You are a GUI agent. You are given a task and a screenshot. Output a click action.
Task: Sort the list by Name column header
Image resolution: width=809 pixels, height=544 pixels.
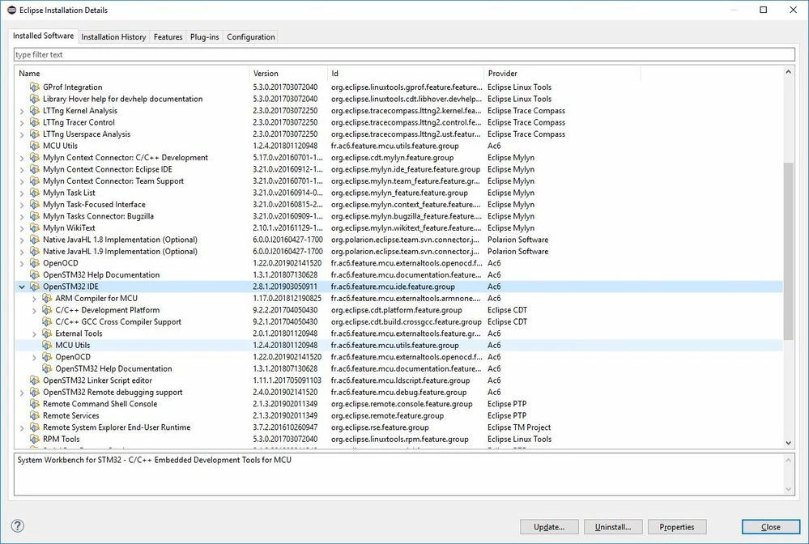point(131,73)
